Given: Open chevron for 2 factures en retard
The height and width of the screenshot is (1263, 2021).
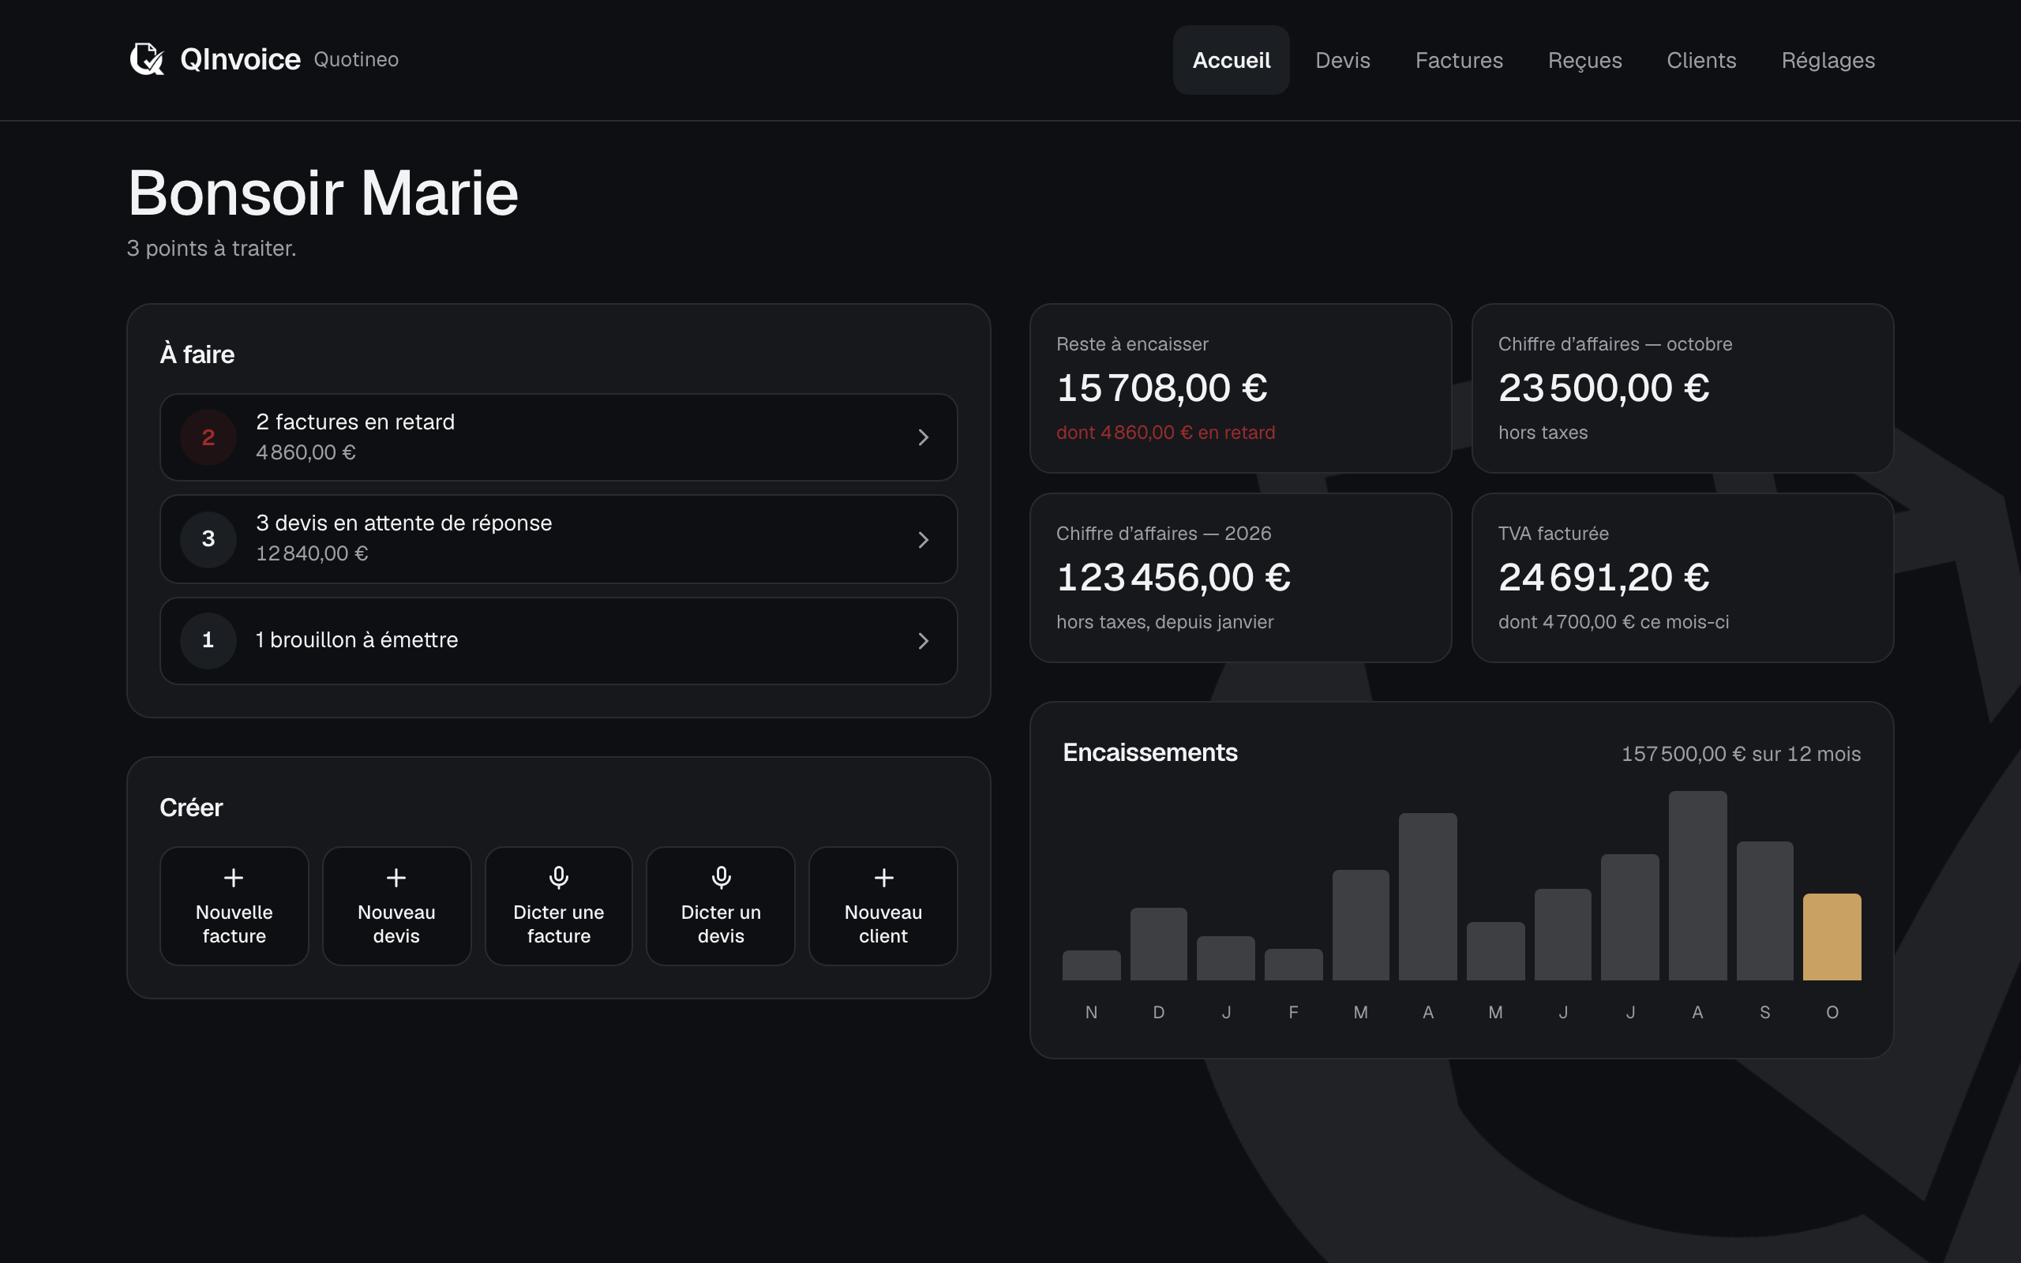Looking at the screenshot, I should (923, 437).
